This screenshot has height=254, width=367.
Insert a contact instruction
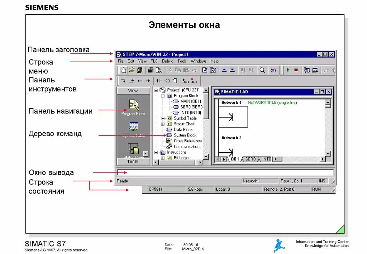tap(159, 81)
